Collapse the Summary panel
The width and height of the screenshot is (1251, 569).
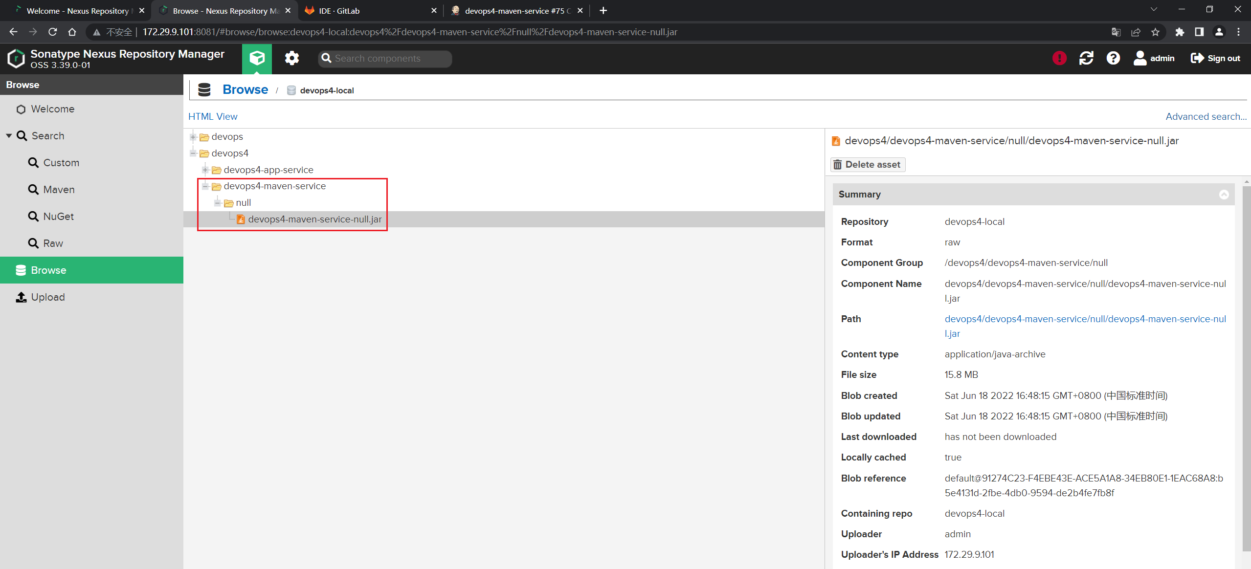[1224, 195]
